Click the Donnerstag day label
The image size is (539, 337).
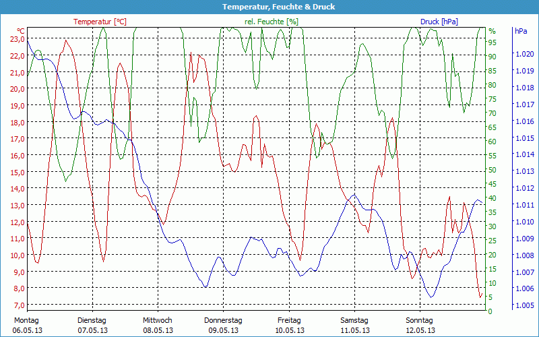click(223, 321)
